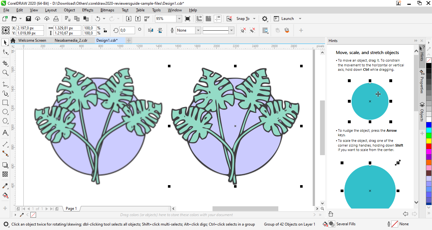Select the Rectangle tool
Screen dimensions: 432x230
[5, 103]
